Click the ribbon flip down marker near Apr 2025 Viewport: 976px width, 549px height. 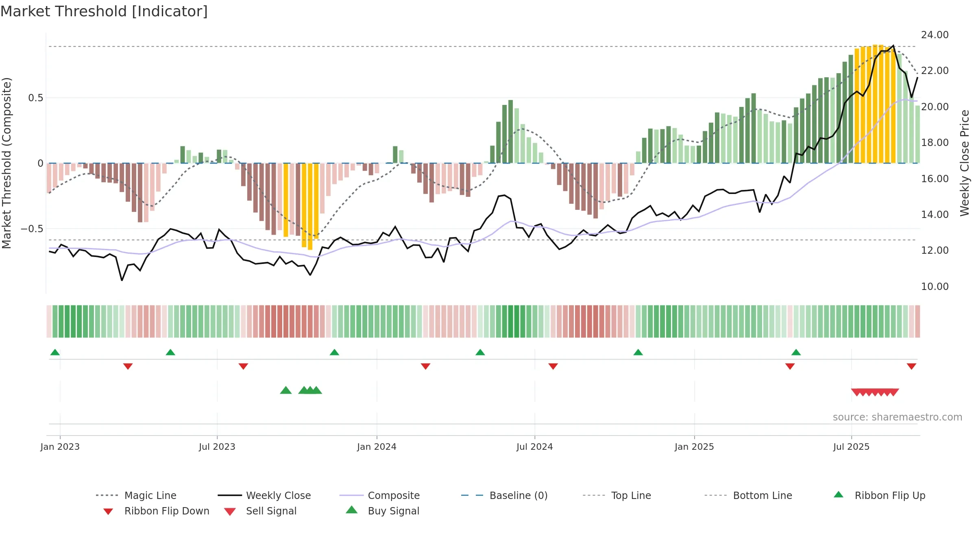pyautogui.click(x=790, y=366)
